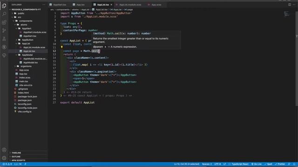298x167 pixels.
Task: Collapse the AppModal folder
Action: (27, 55)
